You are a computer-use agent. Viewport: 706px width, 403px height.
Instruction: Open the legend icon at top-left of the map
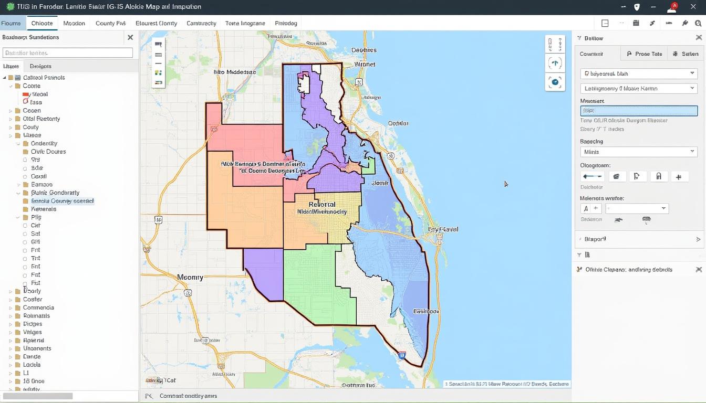[158, 45]
